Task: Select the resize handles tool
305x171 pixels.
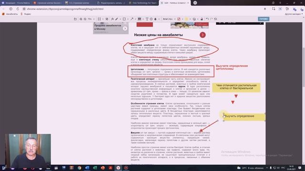Action: click(99, 19)
